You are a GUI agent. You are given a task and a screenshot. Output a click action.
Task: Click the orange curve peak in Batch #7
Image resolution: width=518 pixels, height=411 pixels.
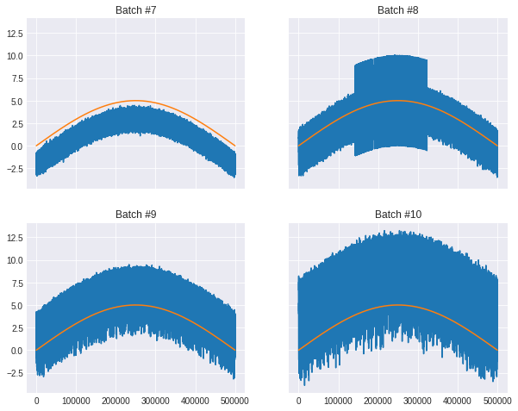coord(135,101)
